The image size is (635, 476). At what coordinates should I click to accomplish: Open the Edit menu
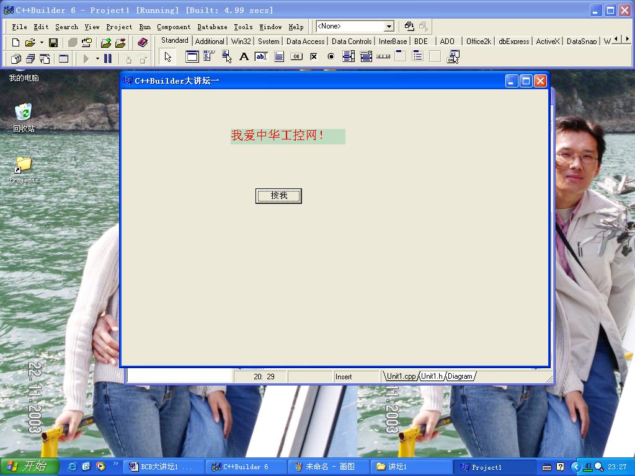[x=41, y=27]
